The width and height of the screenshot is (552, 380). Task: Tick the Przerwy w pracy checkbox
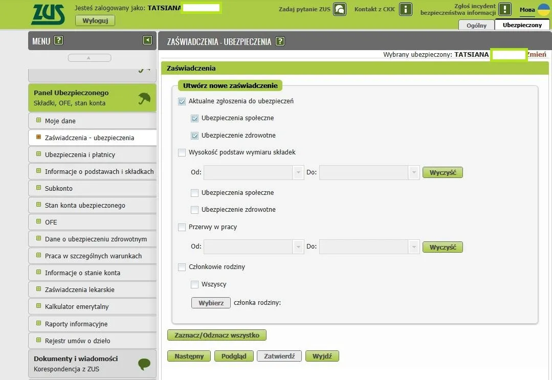click(182, 227)
